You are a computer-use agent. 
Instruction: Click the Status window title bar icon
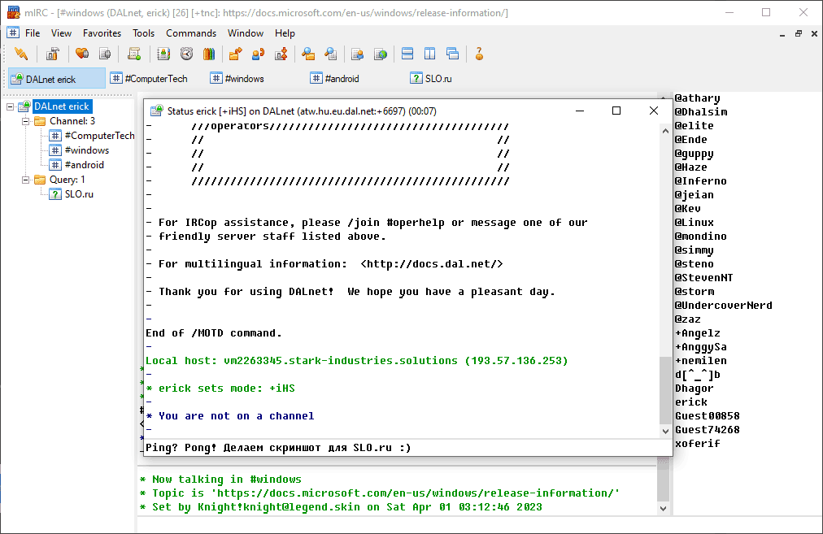(x=156, y=111)
